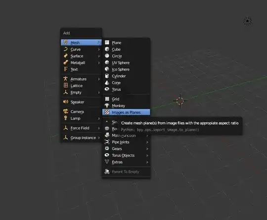Click the 'Add' menu title text
Image resolution: width=267 pixels, height=220 pixels.
67,33
